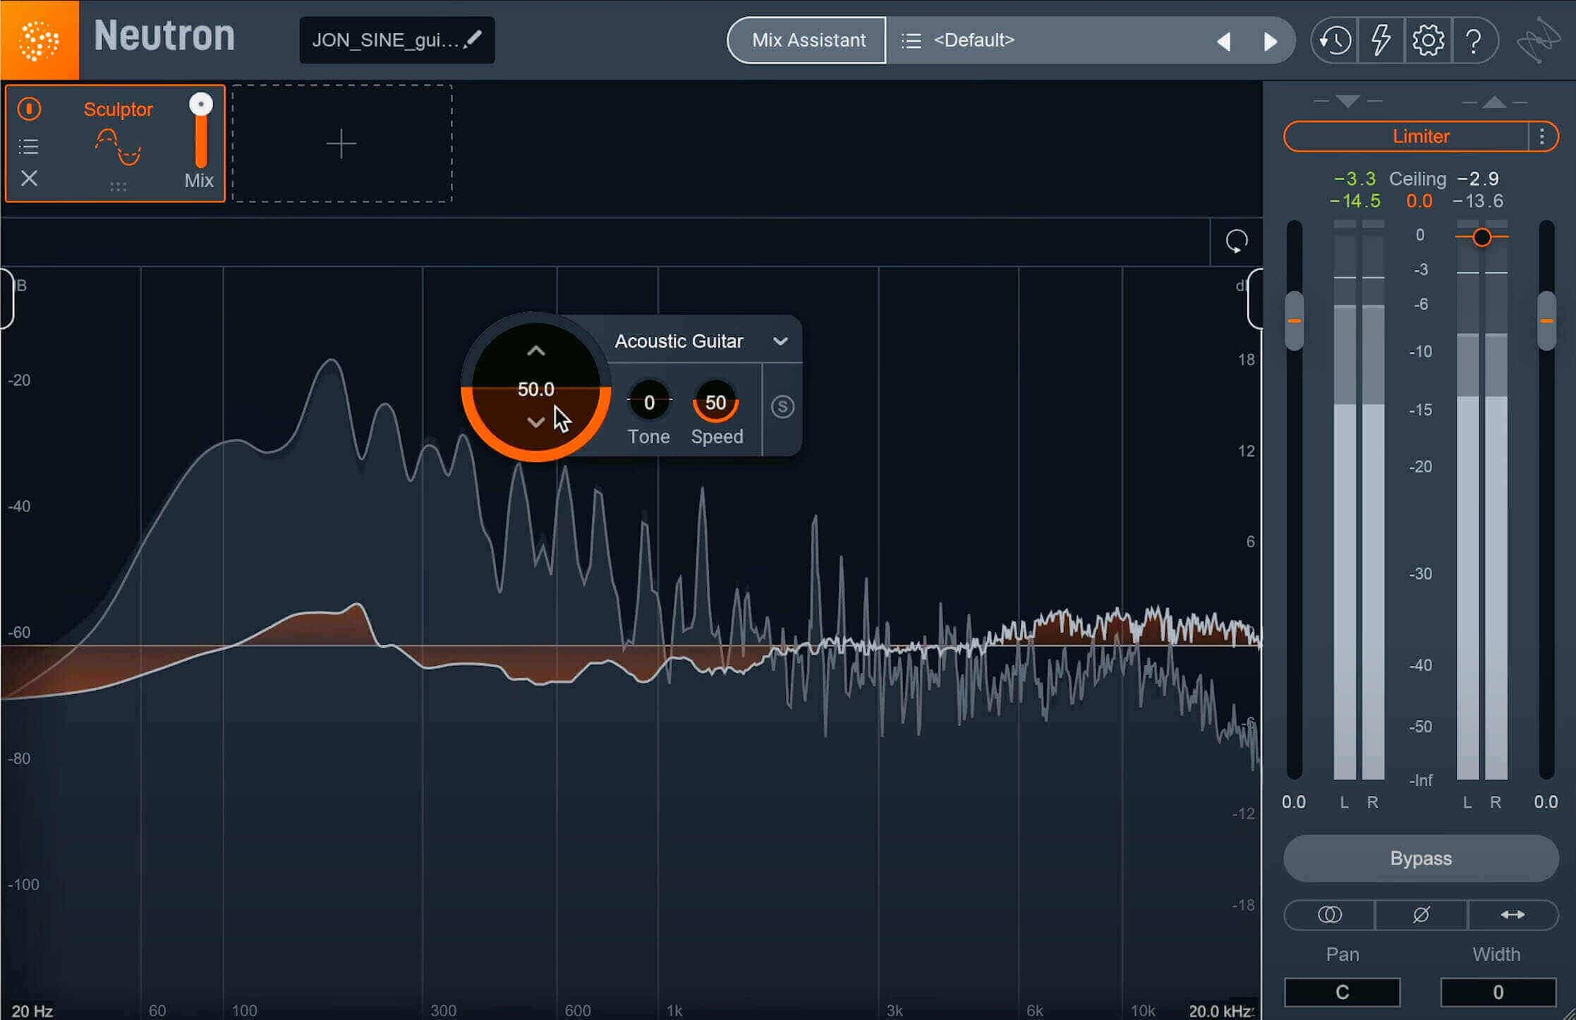Screen dimensions: 1576x1020
Task: Toggle phase invert control
Action: click(x=1421, y=915)
